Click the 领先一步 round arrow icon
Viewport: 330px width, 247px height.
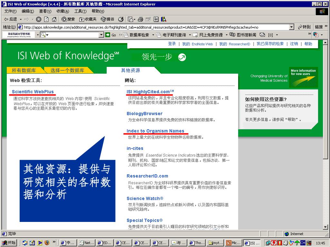point(182,57)
